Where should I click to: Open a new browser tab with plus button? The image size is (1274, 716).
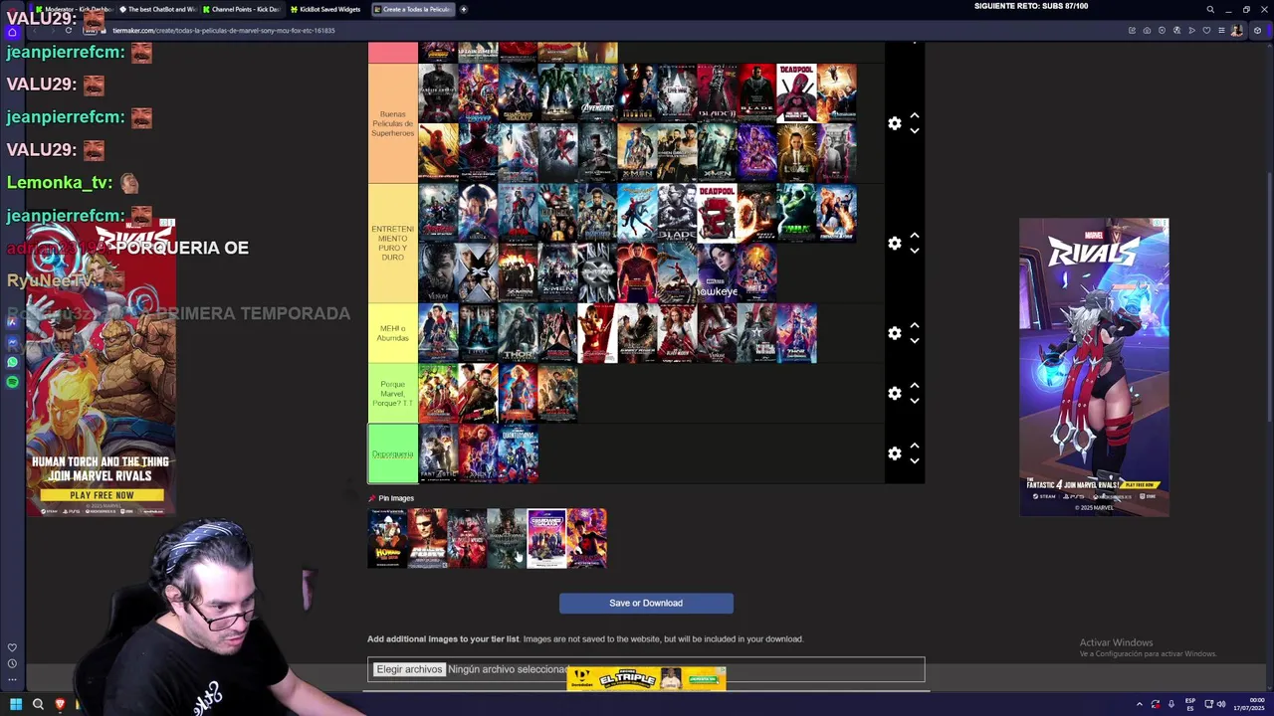(x=463, y=9)
